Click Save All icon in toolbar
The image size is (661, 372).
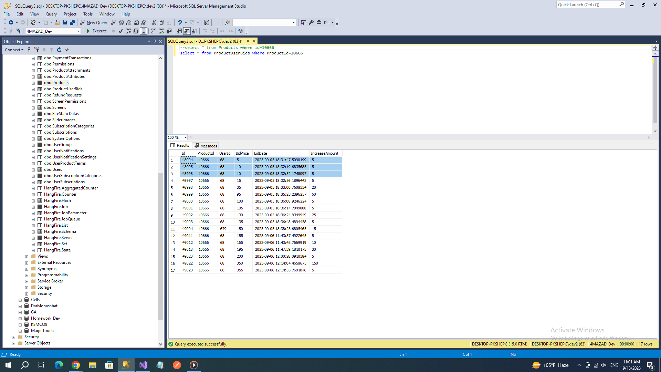point(72,22)
